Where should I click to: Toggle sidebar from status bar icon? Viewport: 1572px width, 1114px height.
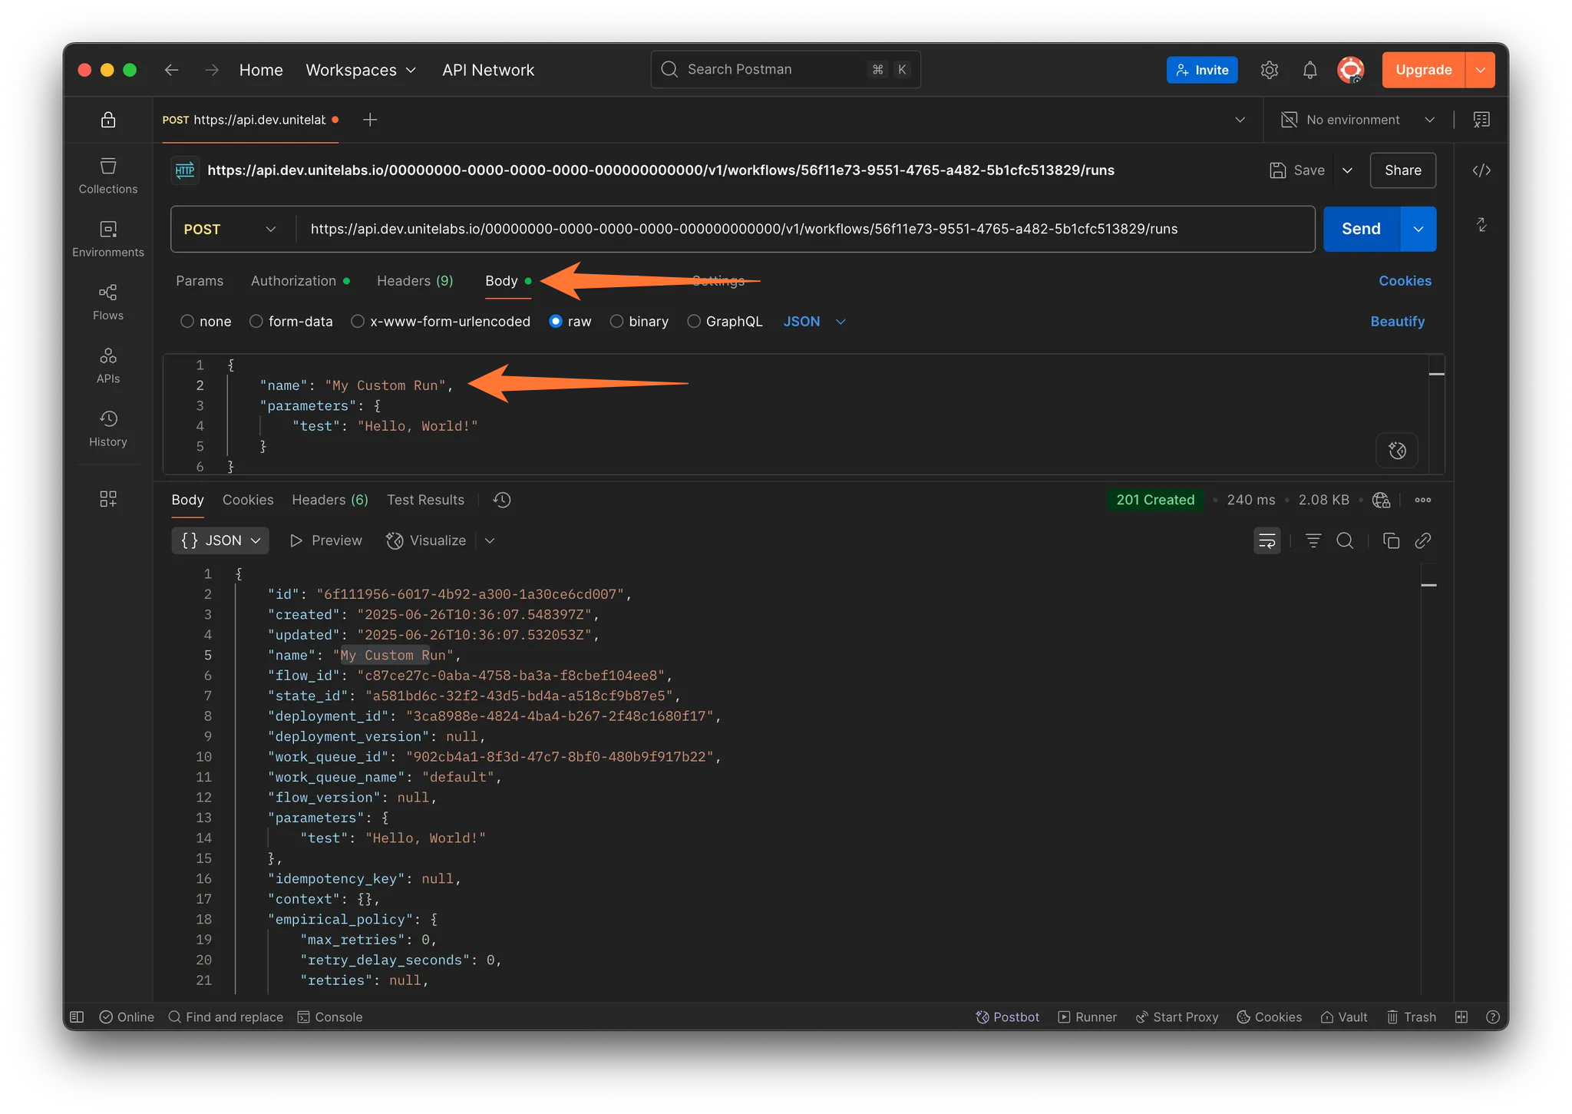click(77, 1016)
